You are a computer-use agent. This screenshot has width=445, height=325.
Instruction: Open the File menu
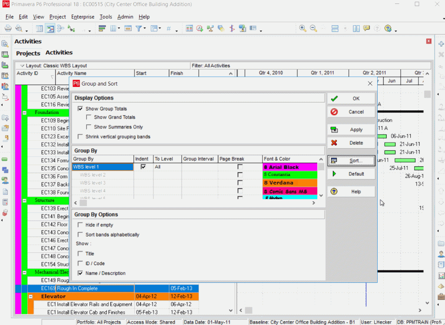10,17
